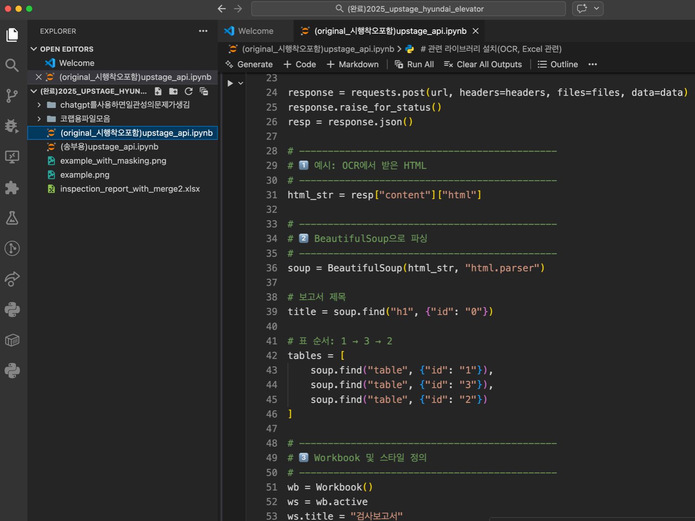Refresh the explorer file tree
Viewport: 695px width, 521px height.
[188, 91]
